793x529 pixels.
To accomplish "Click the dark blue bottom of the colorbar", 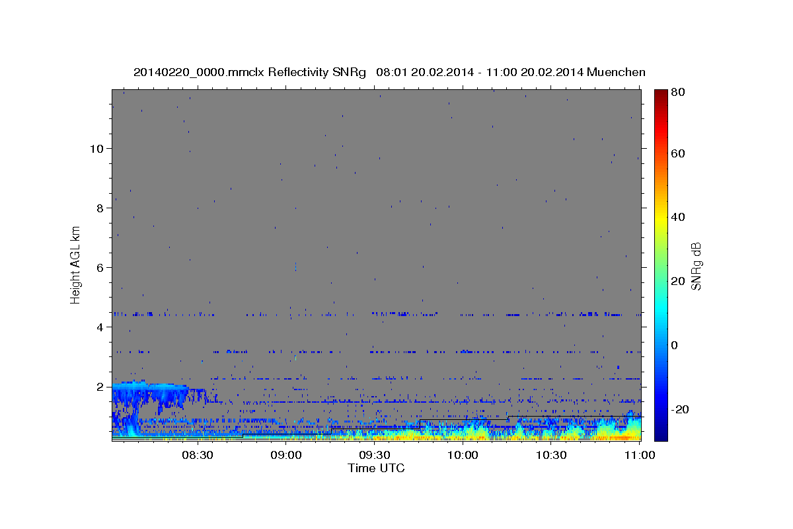I will 660,434.
